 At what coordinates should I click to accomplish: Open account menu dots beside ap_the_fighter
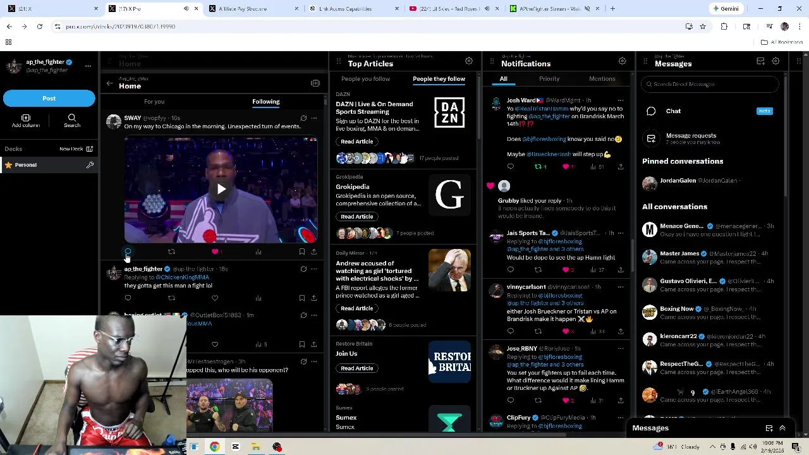pyautogui.click(x=88, y=66)
